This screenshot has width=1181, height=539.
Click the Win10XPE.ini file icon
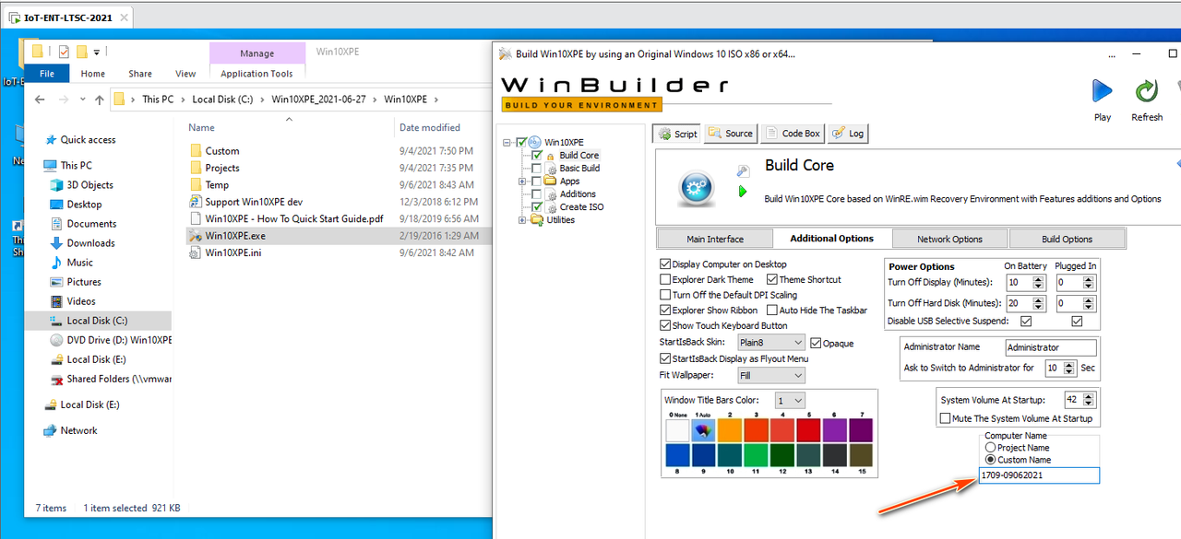point(196,252)
